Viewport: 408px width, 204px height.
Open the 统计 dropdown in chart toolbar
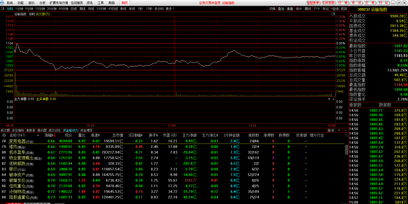[299, 9]
